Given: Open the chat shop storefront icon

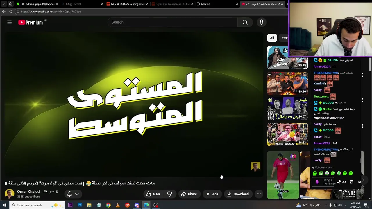Looking at the screenshot, I should (352, 182).
